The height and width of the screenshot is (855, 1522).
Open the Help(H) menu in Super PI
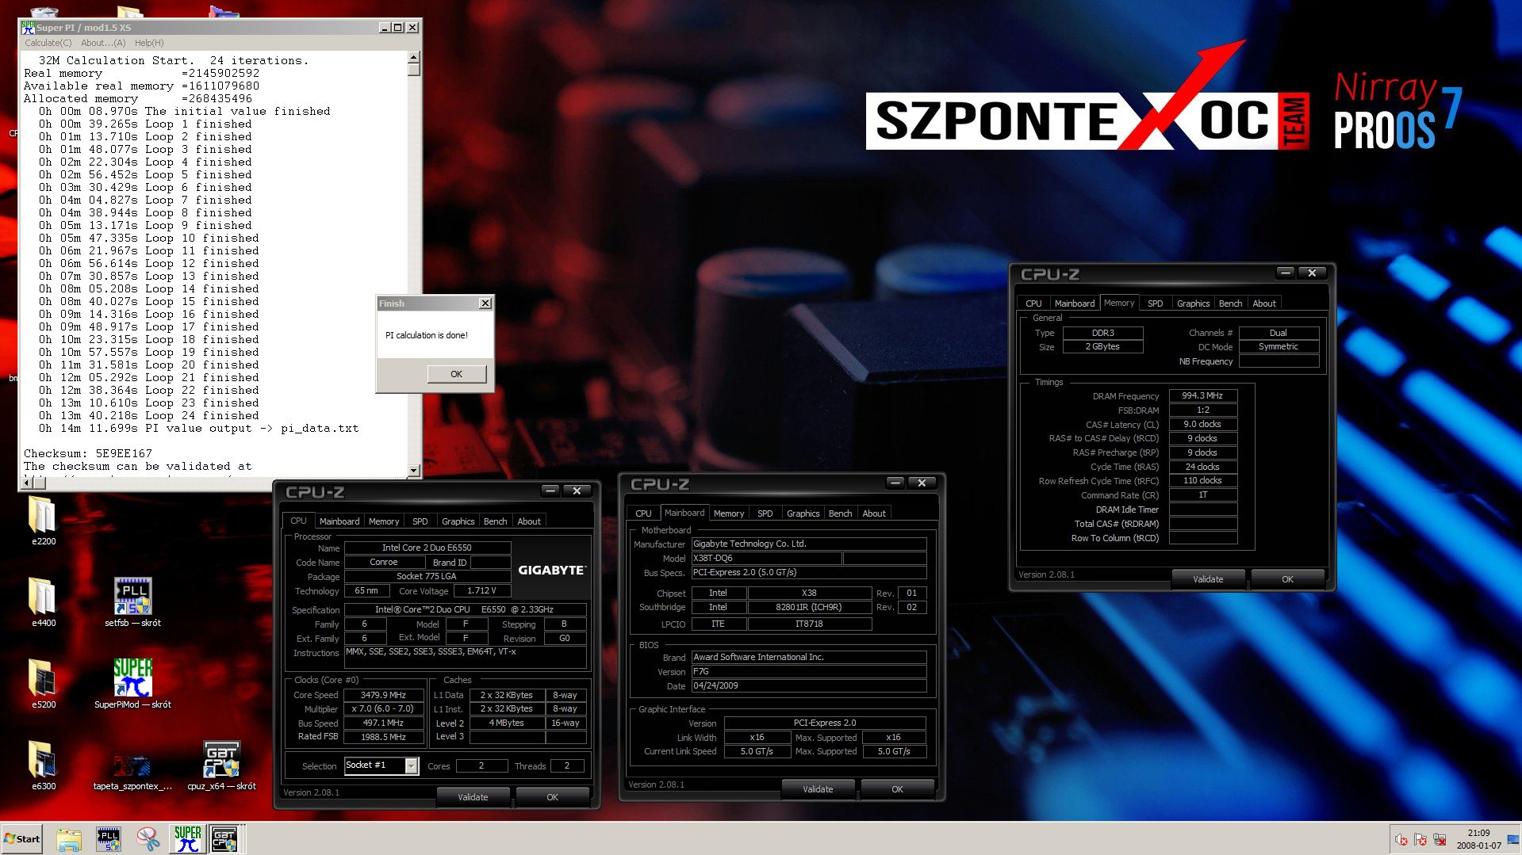pos(149,43)
